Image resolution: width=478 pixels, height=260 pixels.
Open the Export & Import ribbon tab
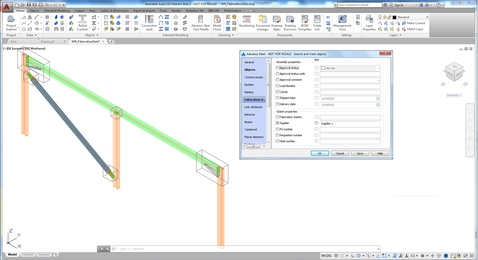point(144,11)
